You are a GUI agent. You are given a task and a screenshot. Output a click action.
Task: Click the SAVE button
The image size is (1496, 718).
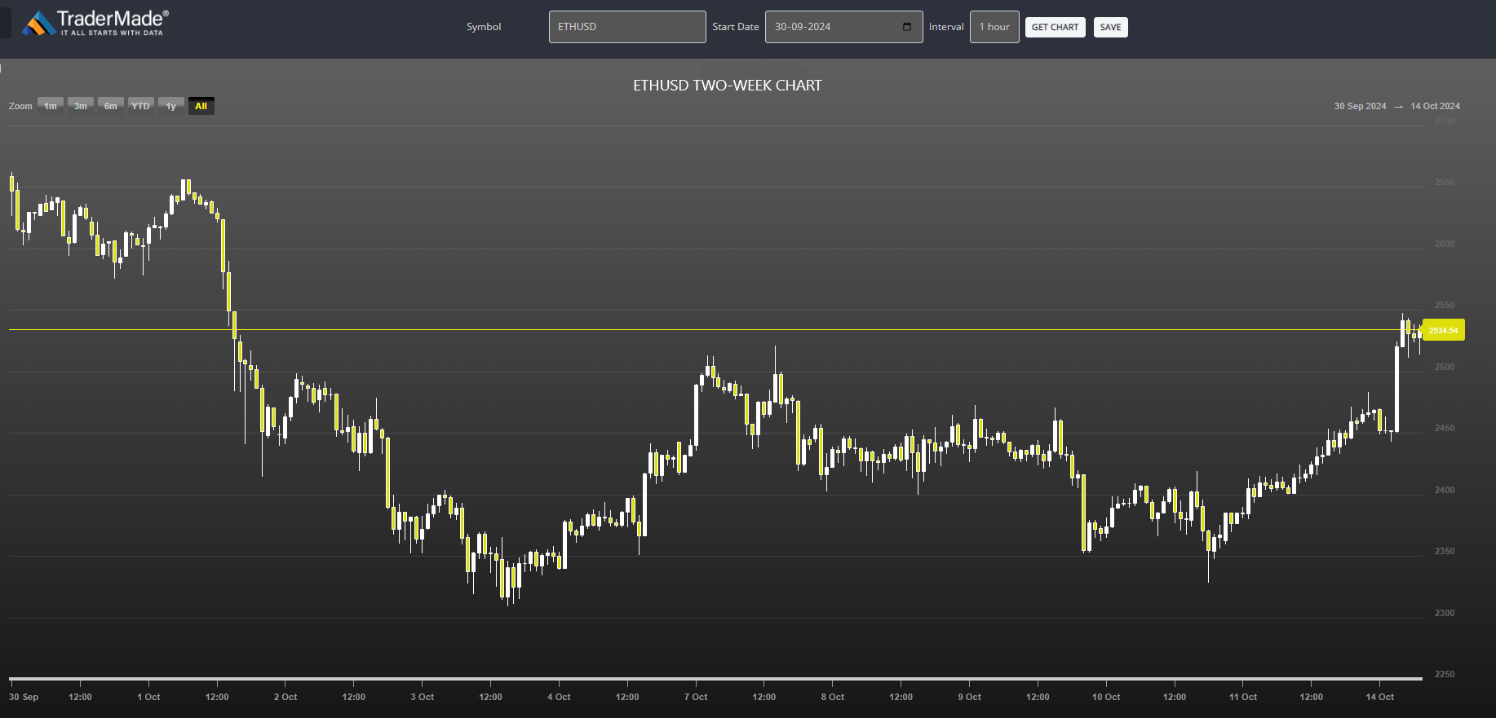pos(1110,27)
